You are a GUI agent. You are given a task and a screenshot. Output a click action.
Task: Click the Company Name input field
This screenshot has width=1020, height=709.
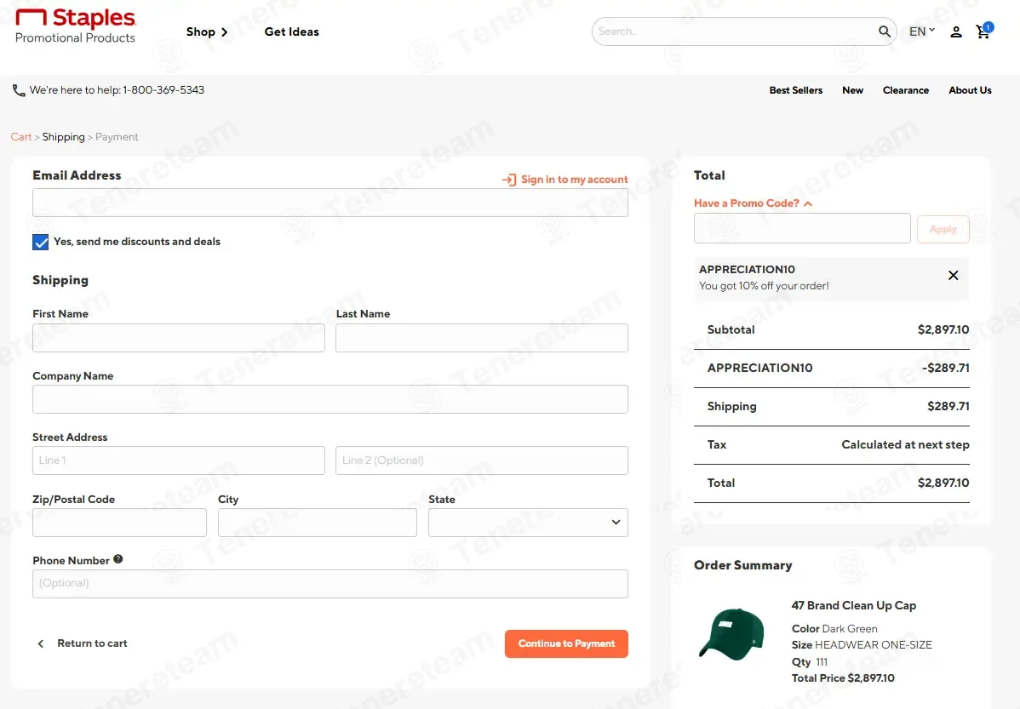click(x=329, y=398)
